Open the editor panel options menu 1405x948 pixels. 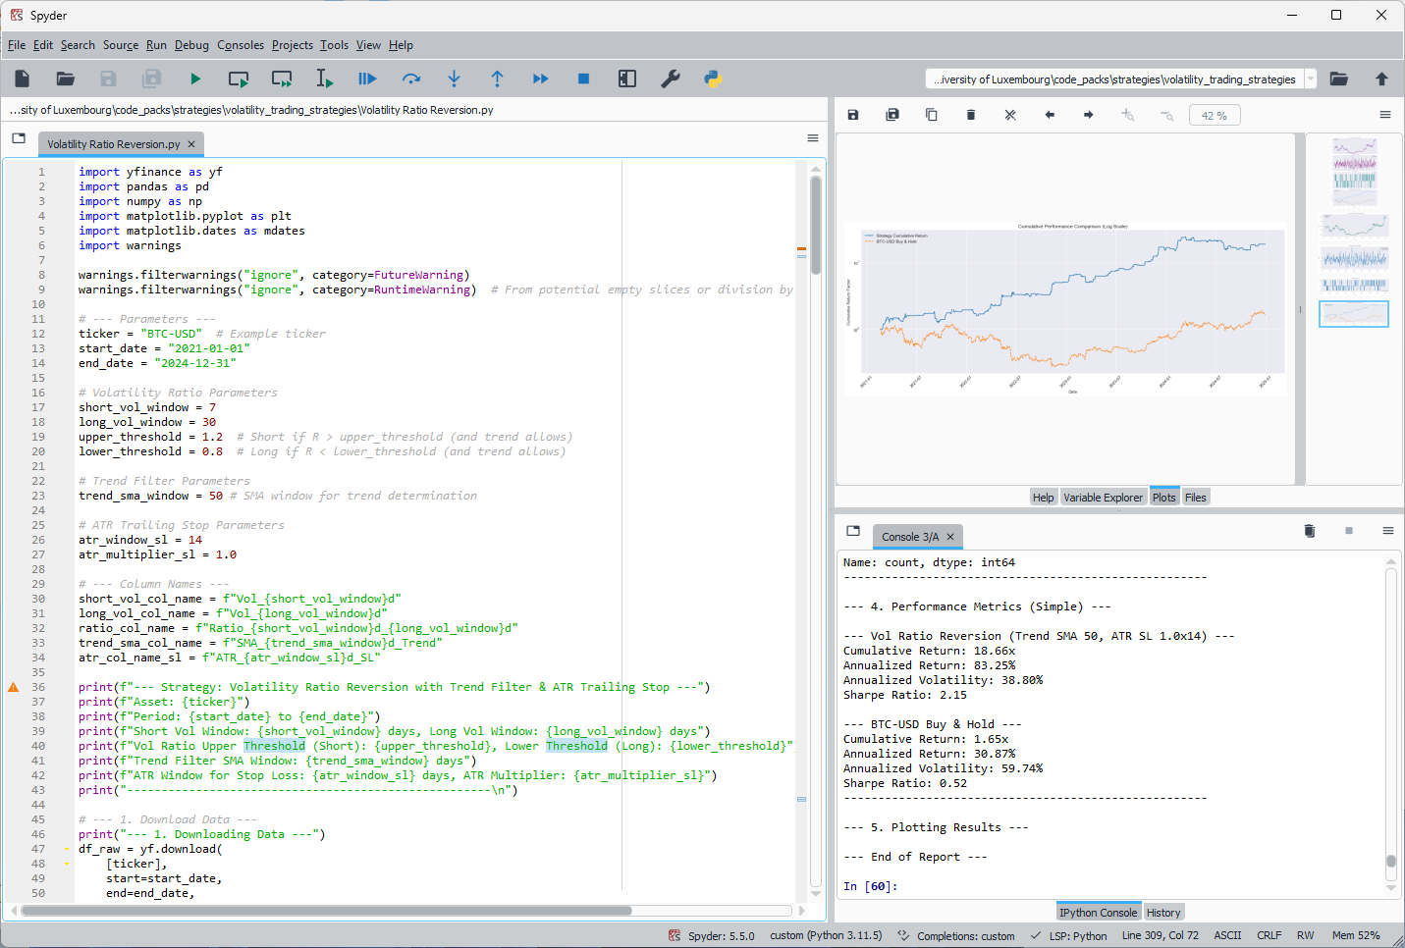(x=812, y=137)
